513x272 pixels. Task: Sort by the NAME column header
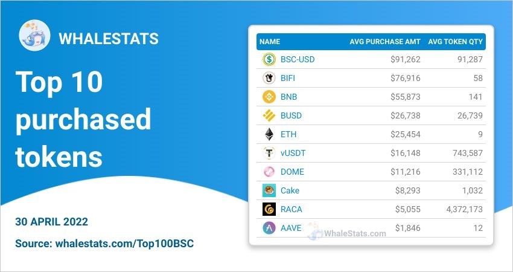270,42
